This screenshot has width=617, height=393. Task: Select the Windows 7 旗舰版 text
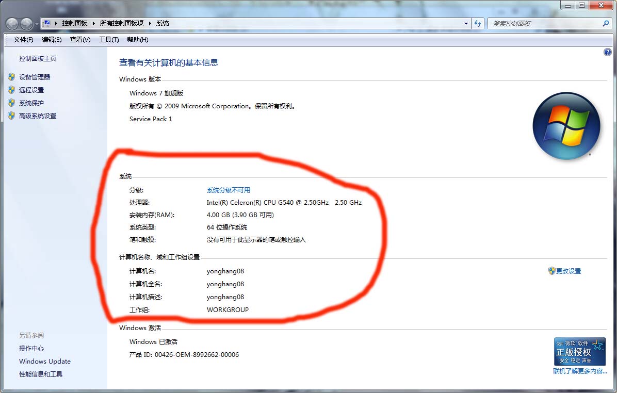pyautogui.click(x=156, y=93)
